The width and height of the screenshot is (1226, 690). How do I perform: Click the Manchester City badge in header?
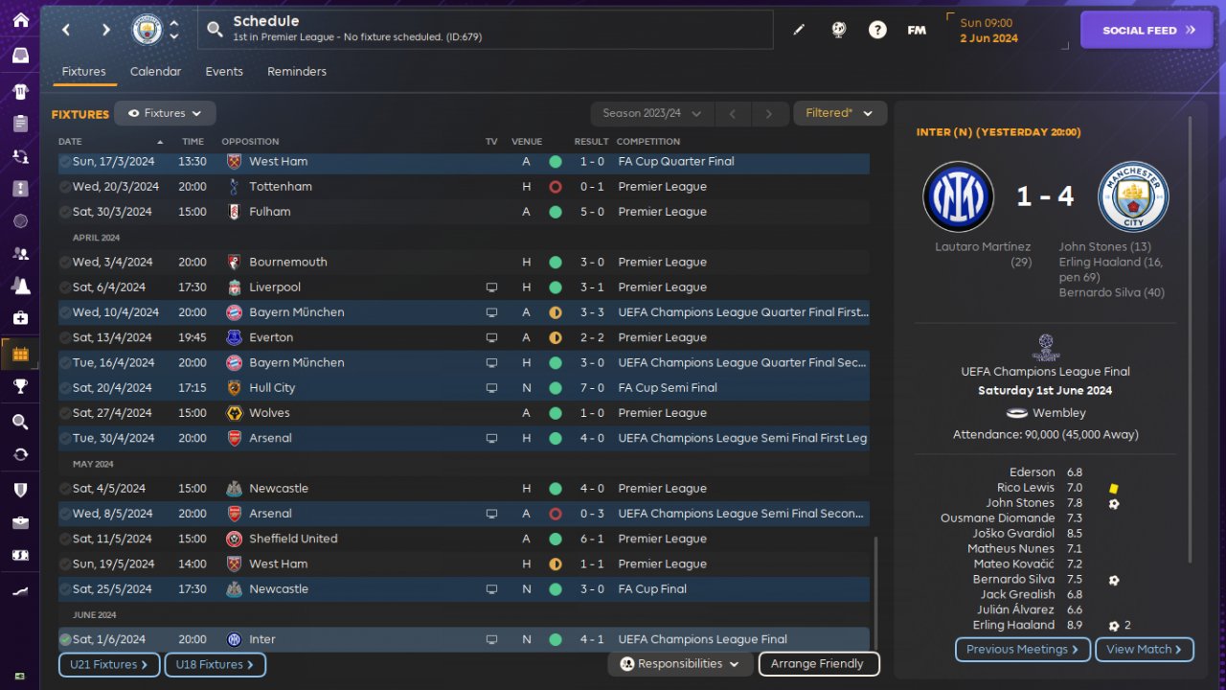[x=147, y=30]
